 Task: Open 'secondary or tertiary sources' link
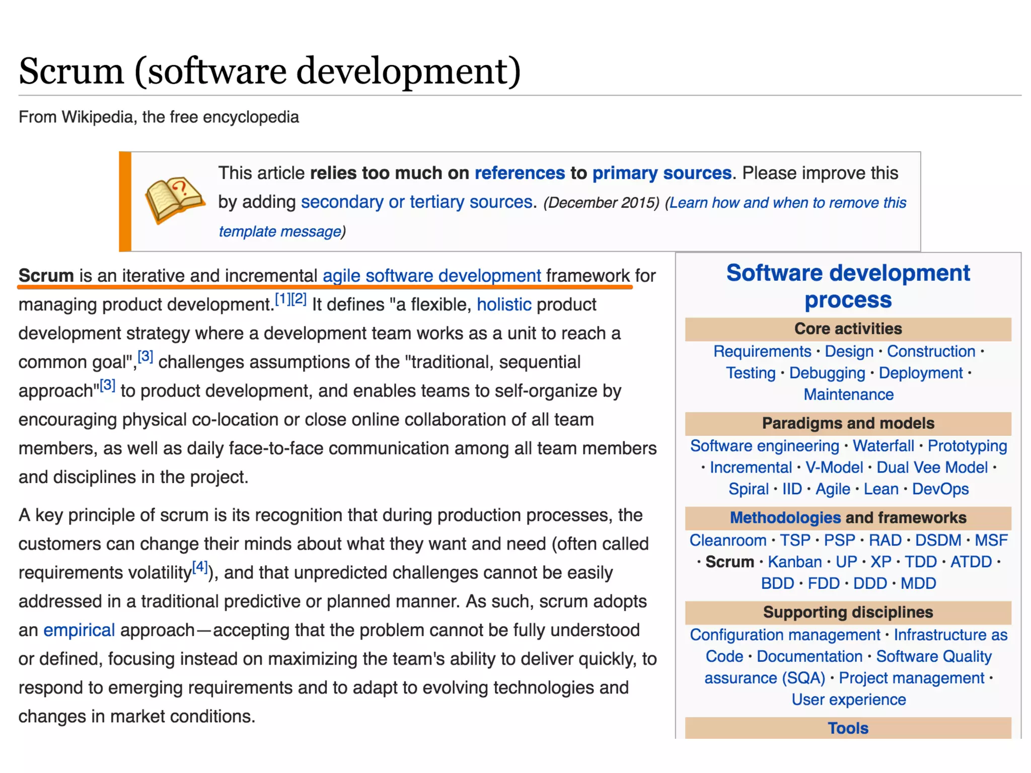point(416,202)
